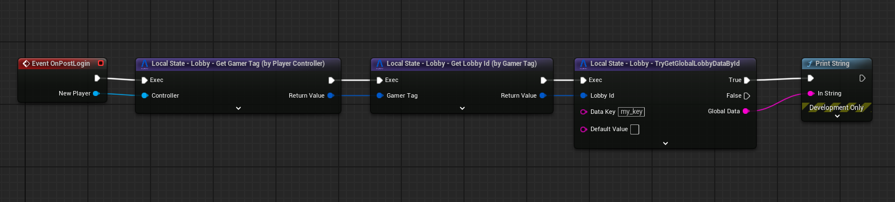Click the Print String exec output pin
This screenshot has width=895, height=202.
coord(863,78)
